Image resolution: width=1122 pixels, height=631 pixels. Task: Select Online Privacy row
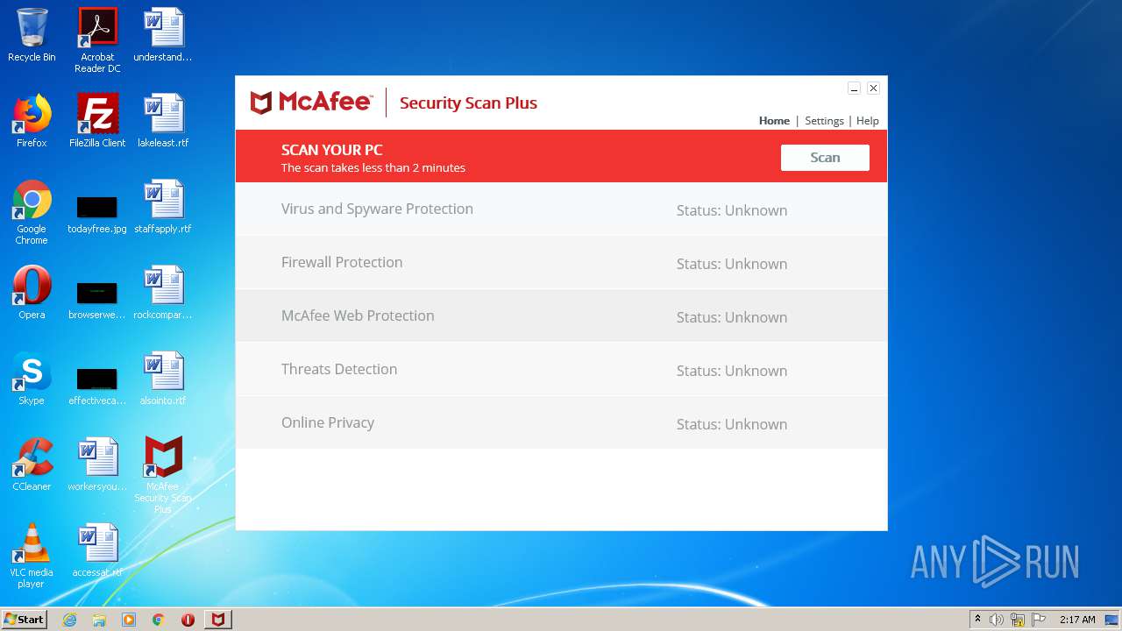coord(561,423)
